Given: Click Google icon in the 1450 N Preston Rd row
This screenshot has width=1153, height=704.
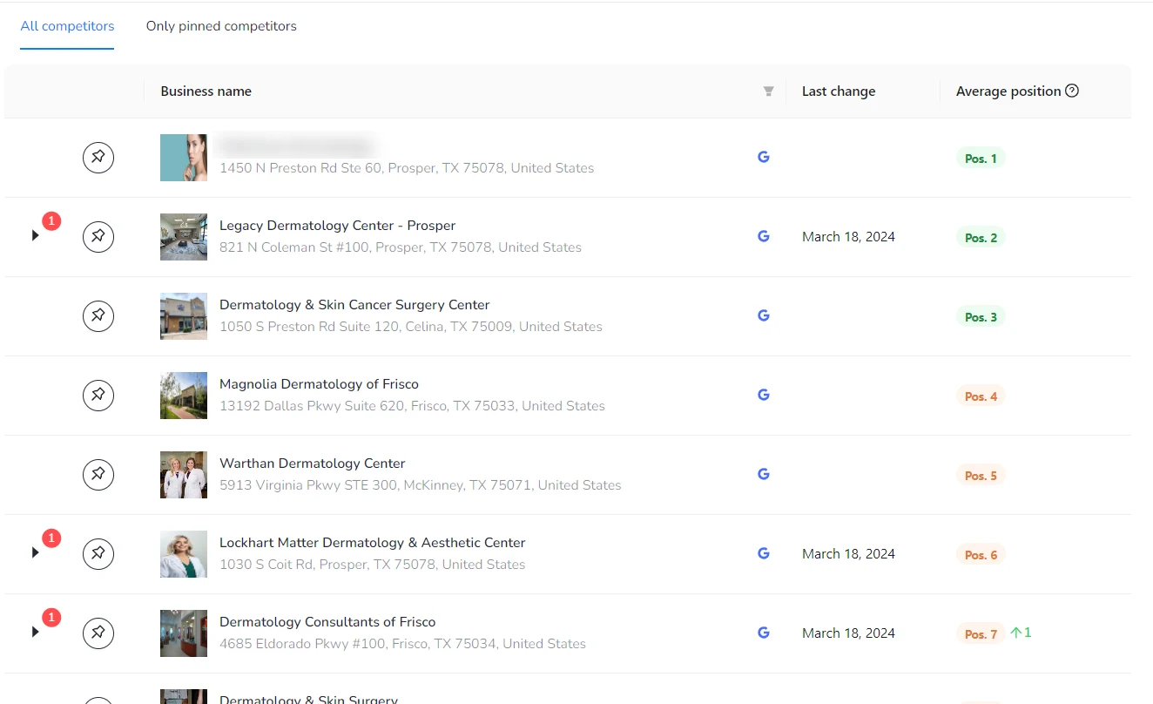Looking at the screenshot, I should tap(764, 157).
